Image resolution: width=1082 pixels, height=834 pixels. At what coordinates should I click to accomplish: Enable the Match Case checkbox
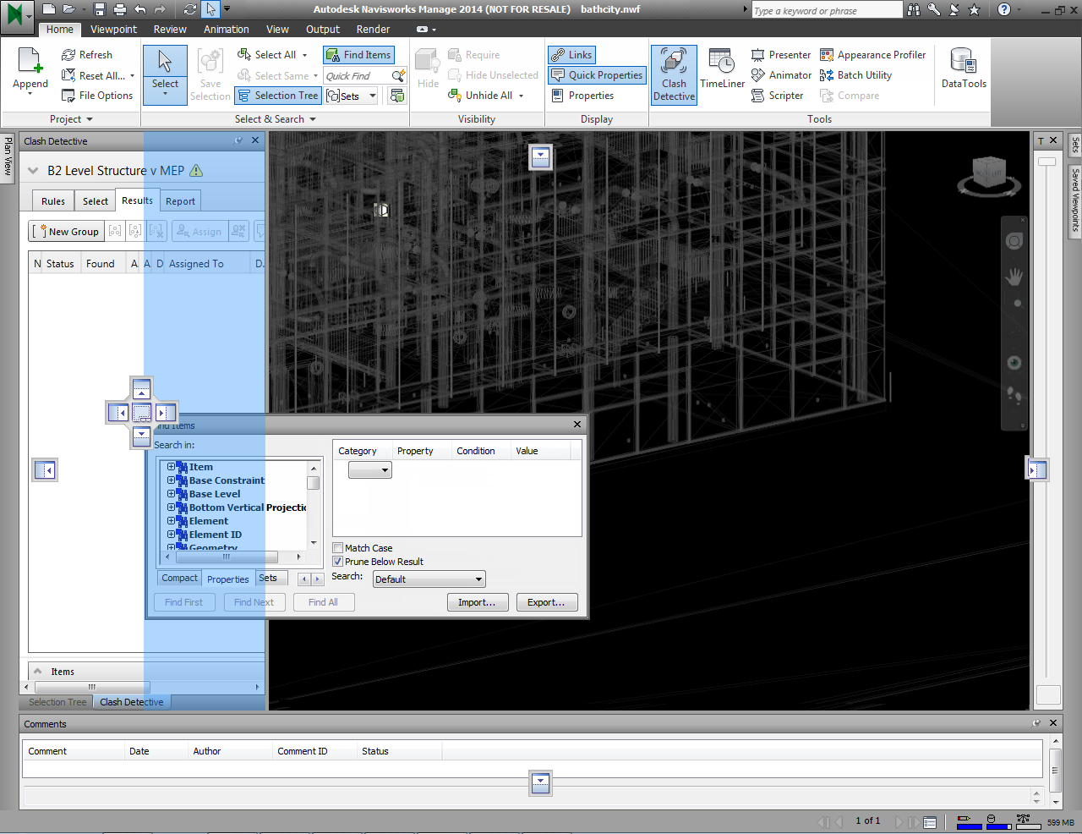(x=338, y=548)
